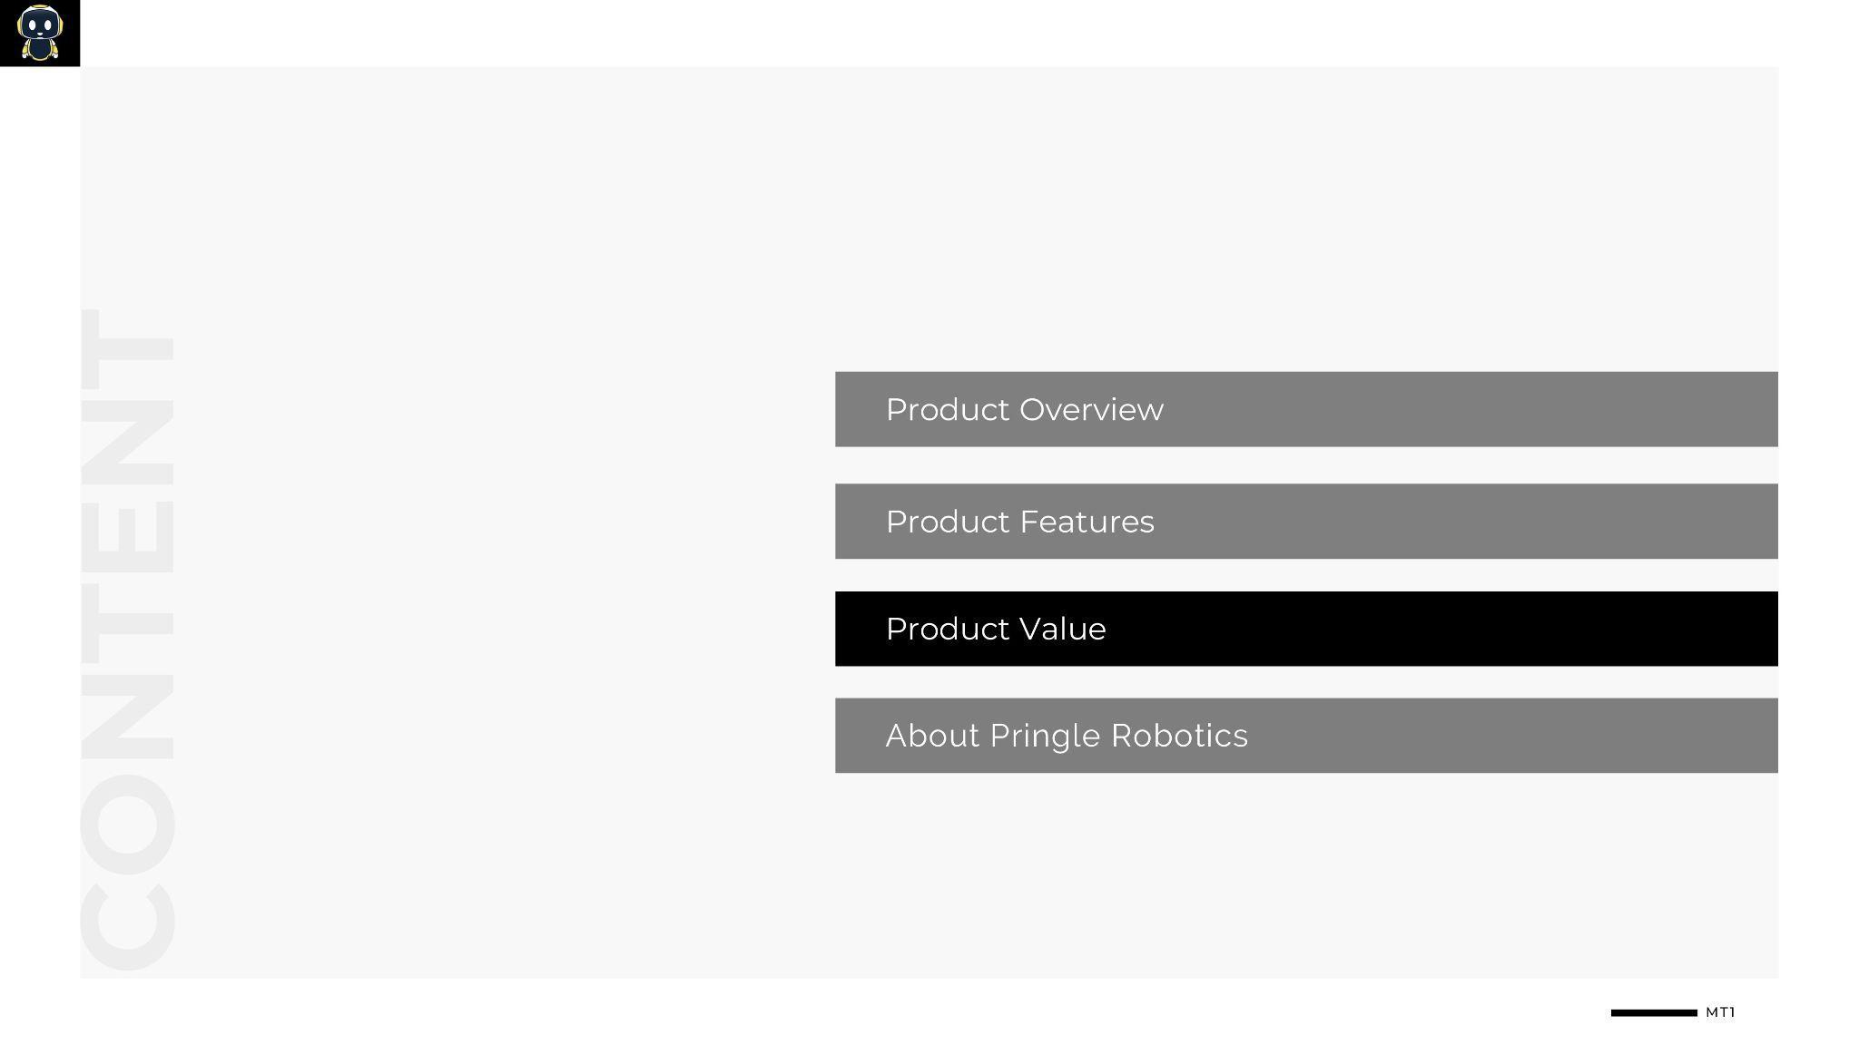Click the word Pringle in the last bar

(1044, 737)
